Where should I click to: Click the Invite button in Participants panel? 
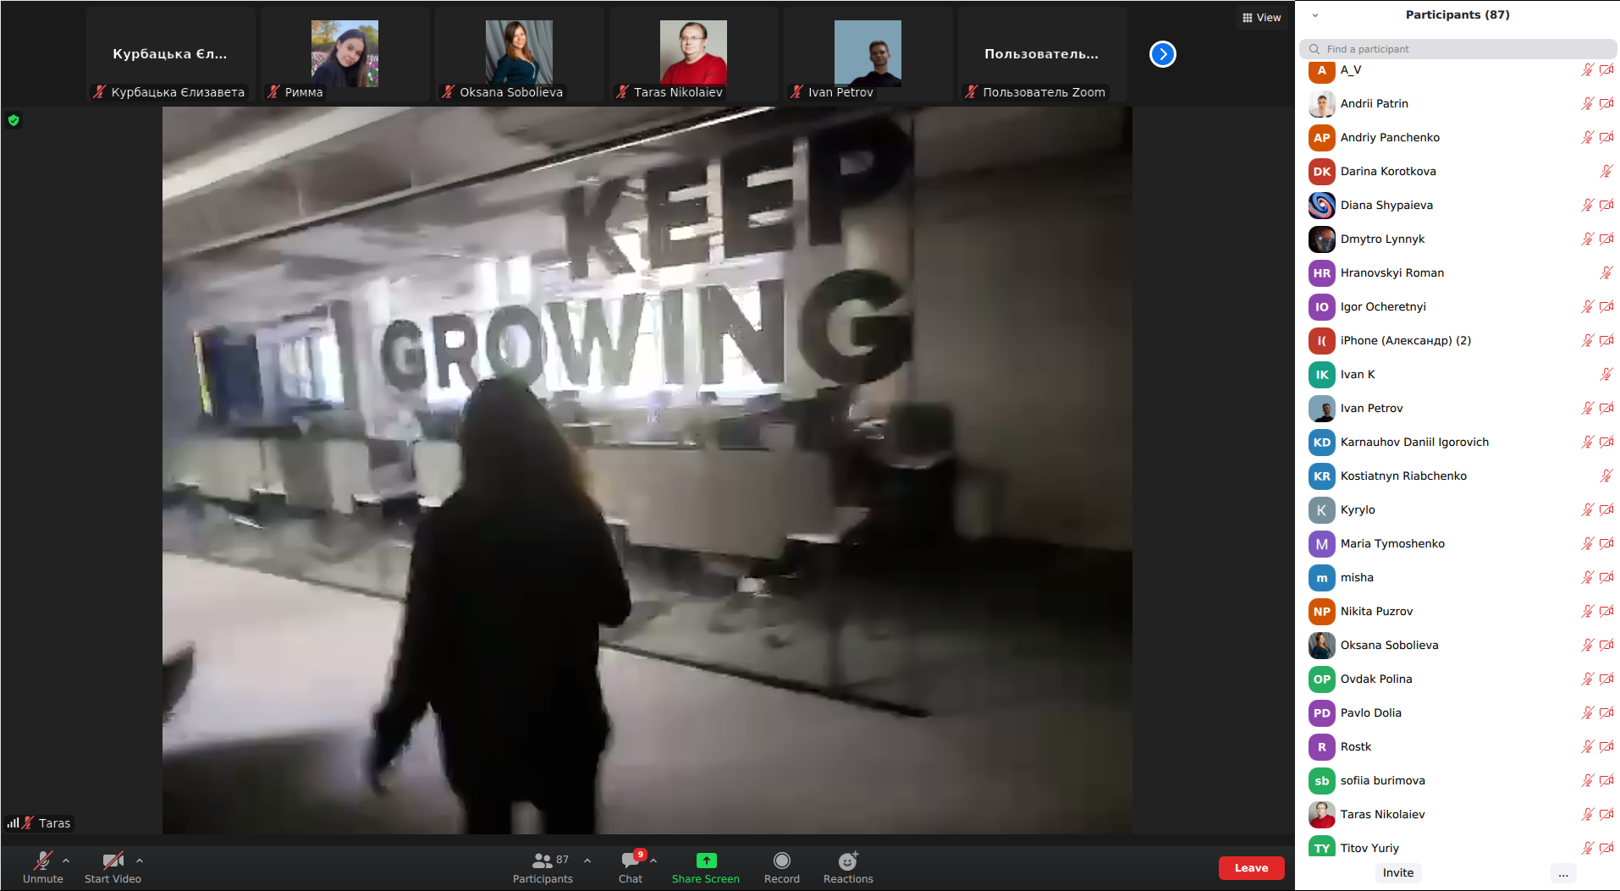coord(1398,873)
